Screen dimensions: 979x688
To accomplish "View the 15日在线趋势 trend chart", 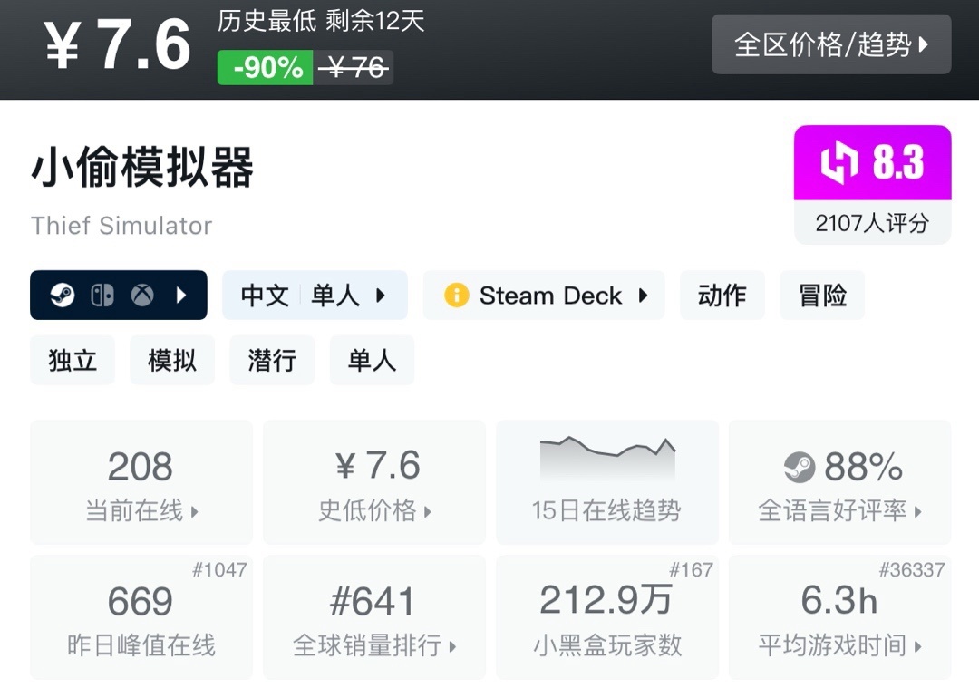I will click(x=606, y=482).
